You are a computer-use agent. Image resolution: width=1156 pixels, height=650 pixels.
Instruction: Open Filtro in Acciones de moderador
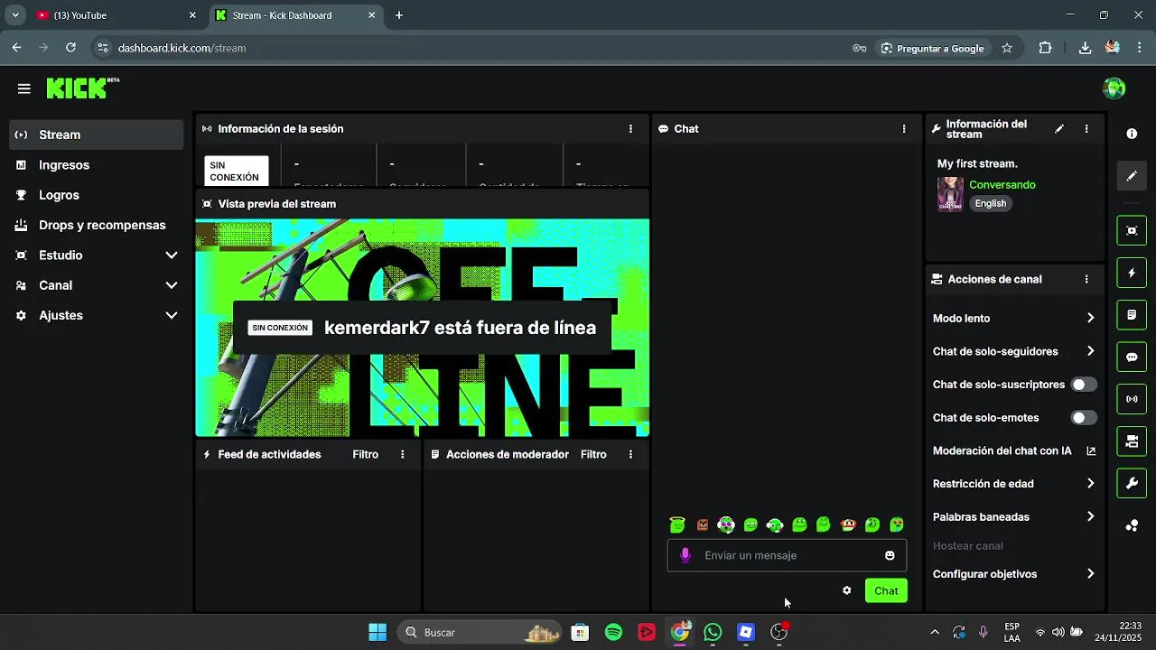coord(593,455)
